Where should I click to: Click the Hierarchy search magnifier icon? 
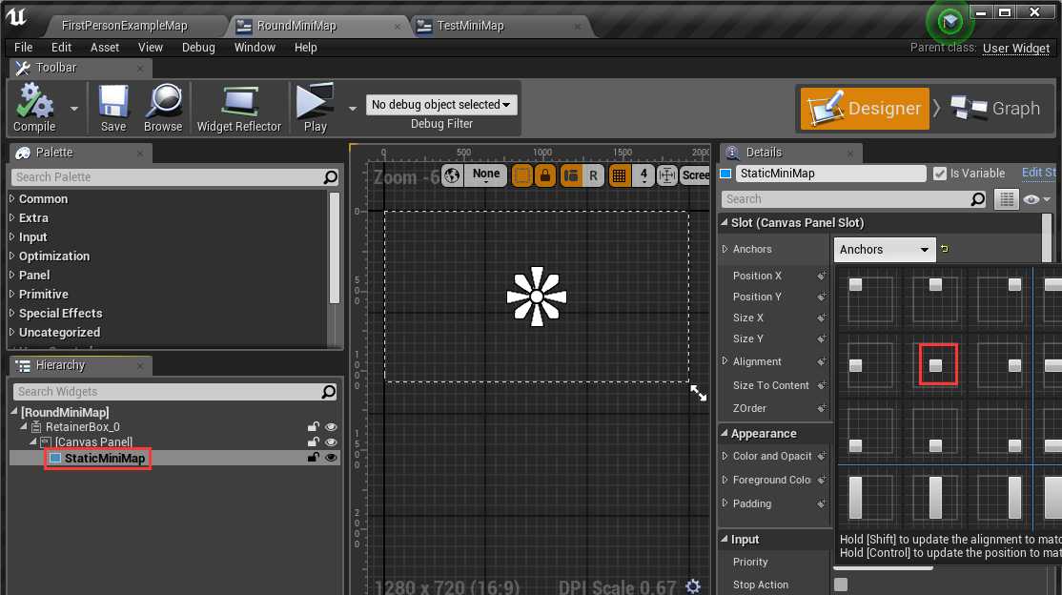tap(329, 392)
